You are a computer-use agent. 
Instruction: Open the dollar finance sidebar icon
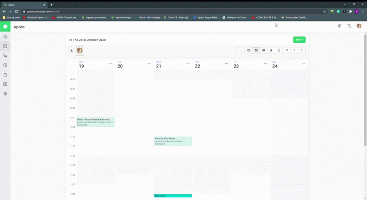point(5,65)
